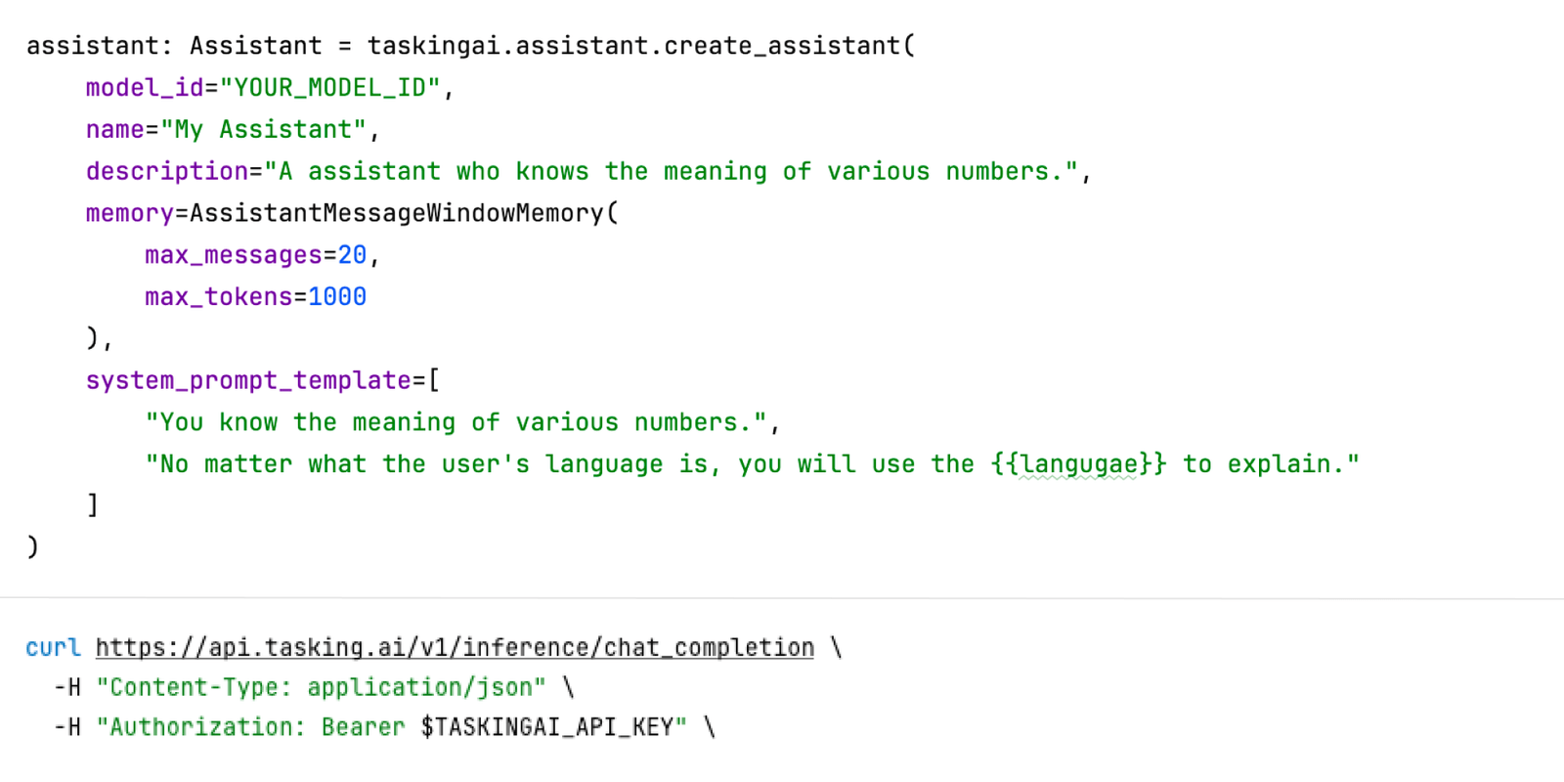Click the max_messages argument
1564x782 pixels.
coord(233,256)
